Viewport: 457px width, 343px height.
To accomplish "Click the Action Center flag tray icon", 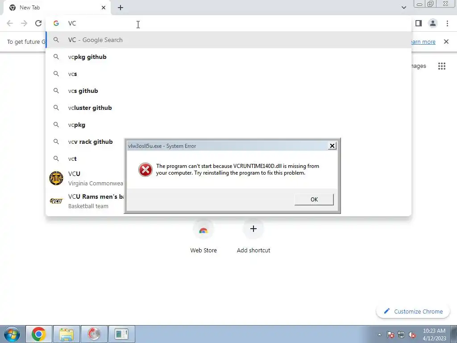I will pos(391,335).
